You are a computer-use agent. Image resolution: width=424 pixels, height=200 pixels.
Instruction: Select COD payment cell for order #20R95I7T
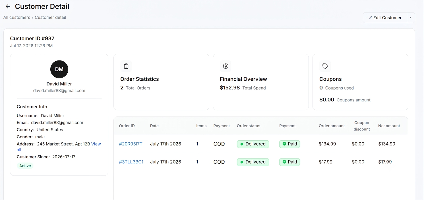(219, 144)
